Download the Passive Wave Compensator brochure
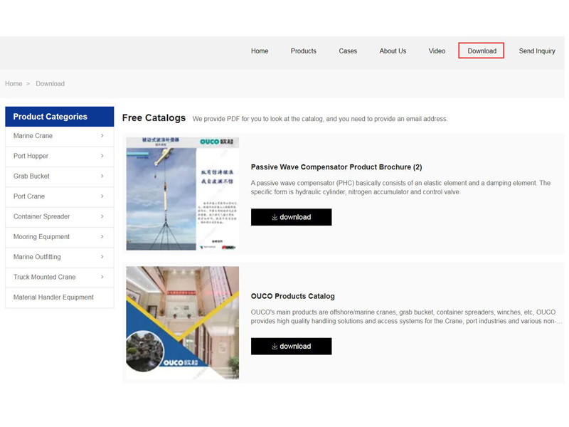Screen dimensions: 569x427 tap(291, 217)
